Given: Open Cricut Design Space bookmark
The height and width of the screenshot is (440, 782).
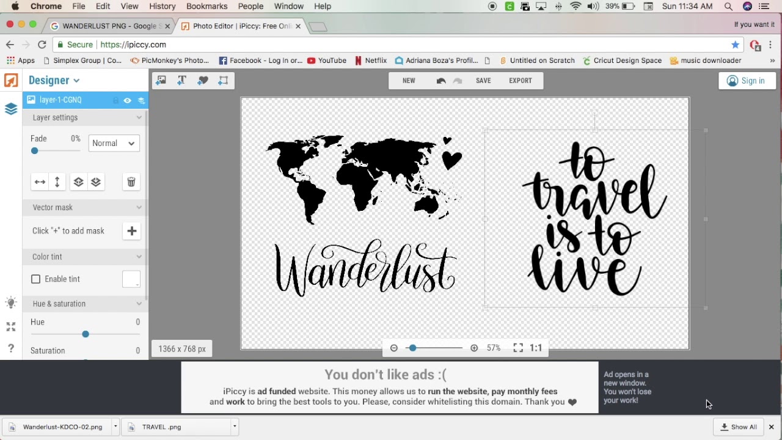Looking at the screenshot, I should click(x=623, y=61).
